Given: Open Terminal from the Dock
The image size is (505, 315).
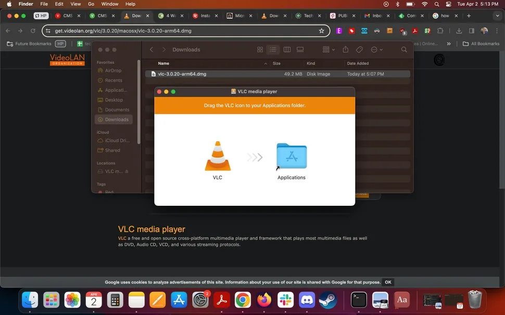Looking at the screenshot, I should (x=359, y=300).
